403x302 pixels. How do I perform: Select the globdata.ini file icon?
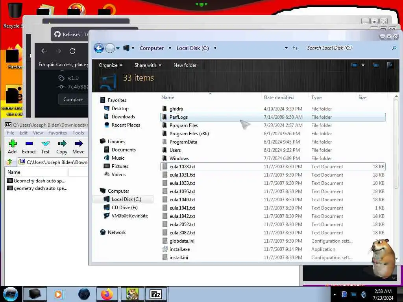165,241
